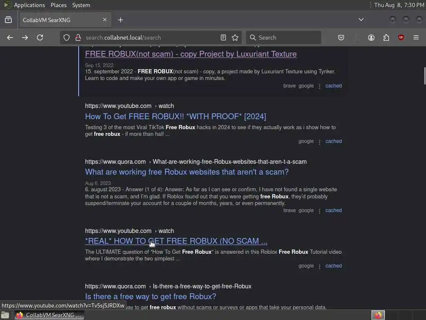Go back to the previous page
The image size is (426, 320).
[10, 37]
